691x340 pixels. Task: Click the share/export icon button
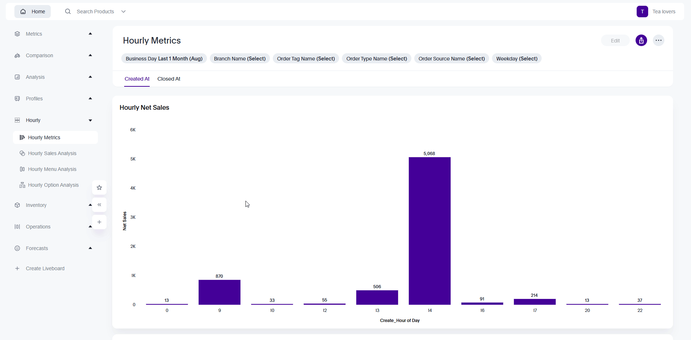641,40
